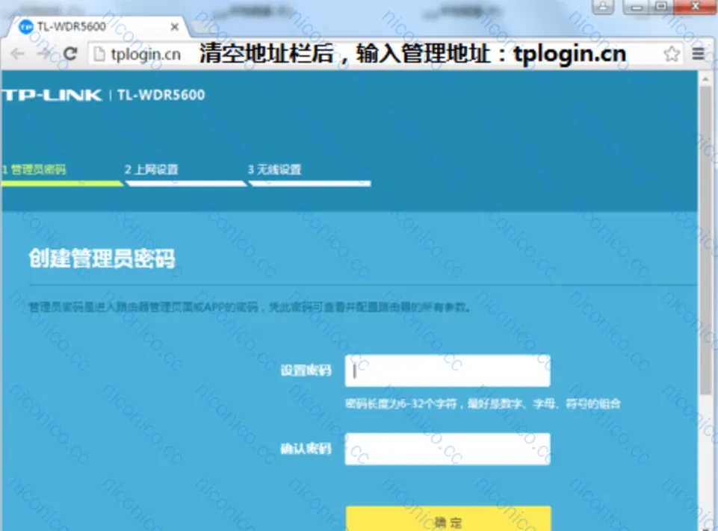Screen dimensions: 718x531
Task: Click the browser back arrow
Action: [17, 54]
